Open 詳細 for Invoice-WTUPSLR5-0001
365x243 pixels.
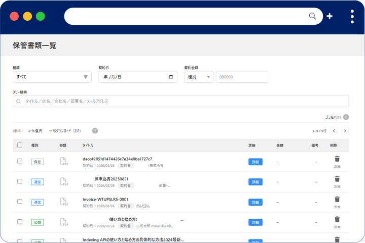tap(255, 202)
